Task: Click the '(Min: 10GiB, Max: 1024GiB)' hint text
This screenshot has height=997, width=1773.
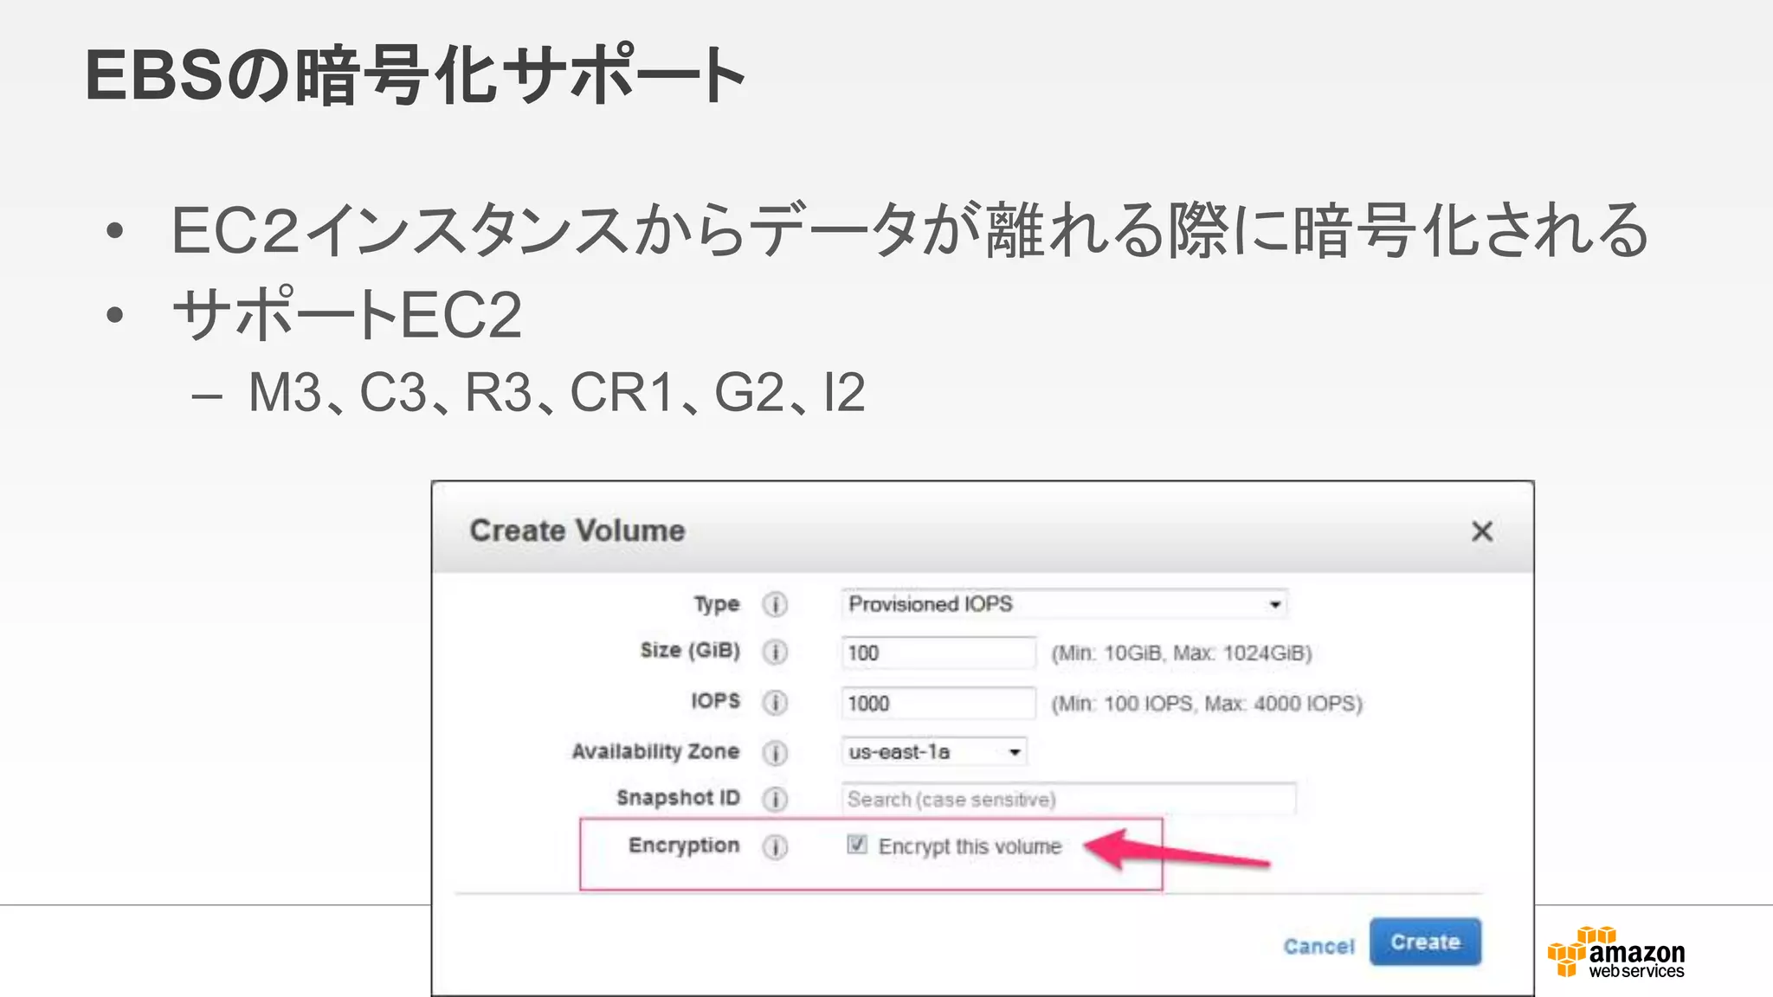Action: [1182, 653]
